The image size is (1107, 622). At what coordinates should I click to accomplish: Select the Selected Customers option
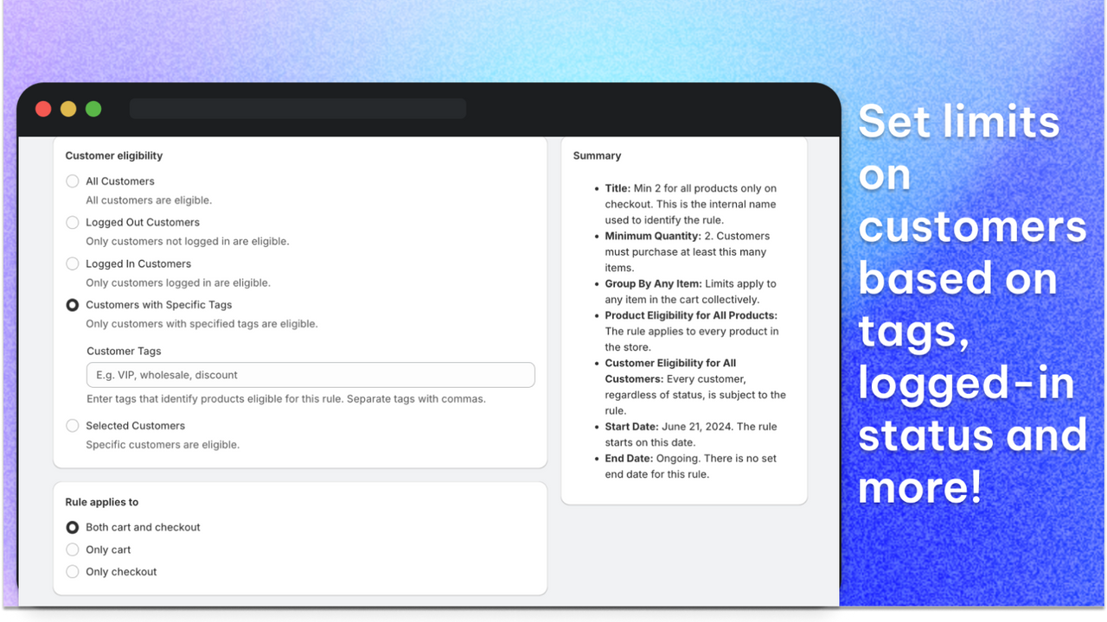pyautogui.click(x=72, y=425)
